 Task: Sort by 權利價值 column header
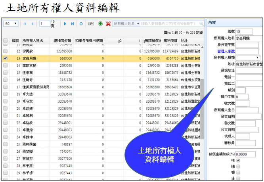click(170, 40)
